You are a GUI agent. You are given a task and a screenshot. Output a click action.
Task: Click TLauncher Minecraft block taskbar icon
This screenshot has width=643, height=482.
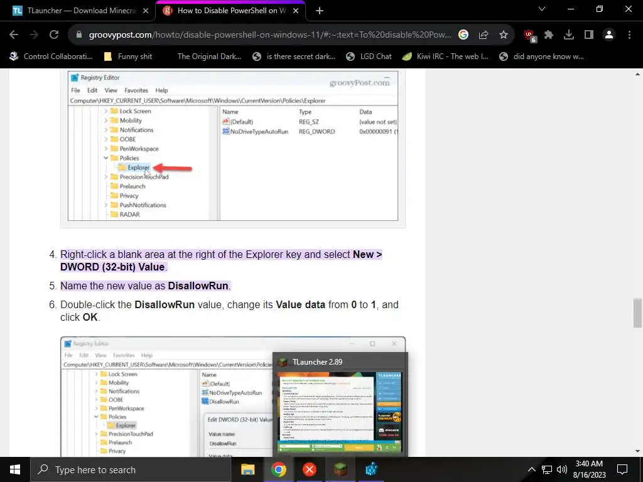point(340,469)
